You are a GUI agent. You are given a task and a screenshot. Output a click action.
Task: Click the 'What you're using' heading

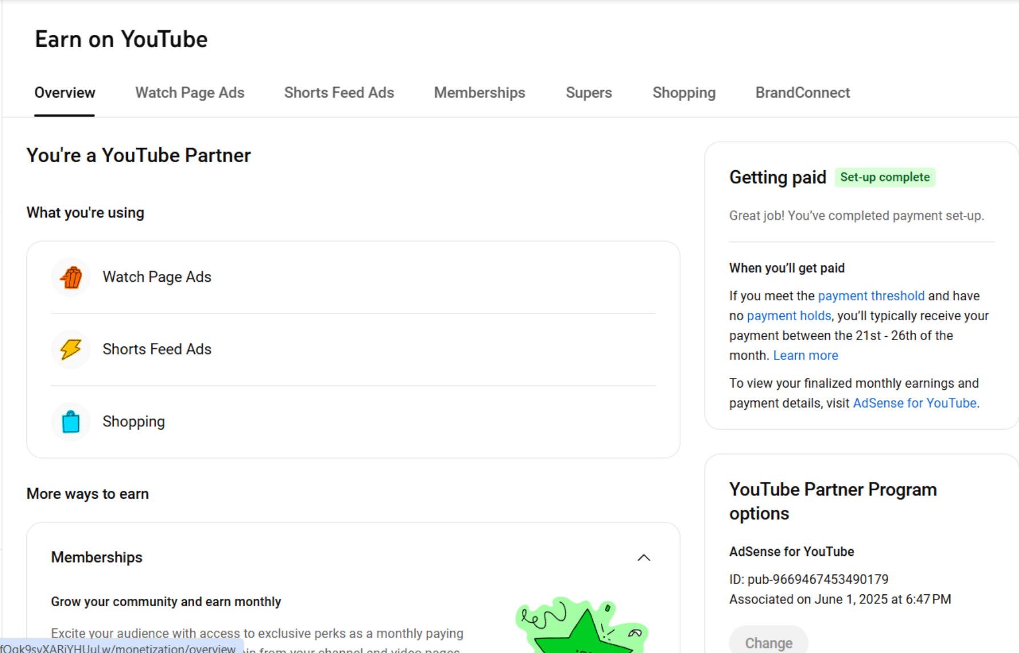click(x=85, y=213)
